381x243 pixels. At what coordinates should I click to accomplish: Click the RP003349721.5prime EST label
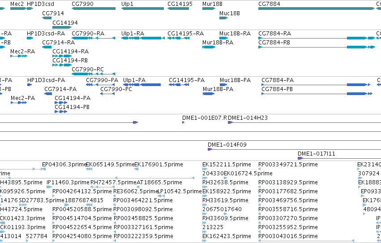(x=288, y=165)
